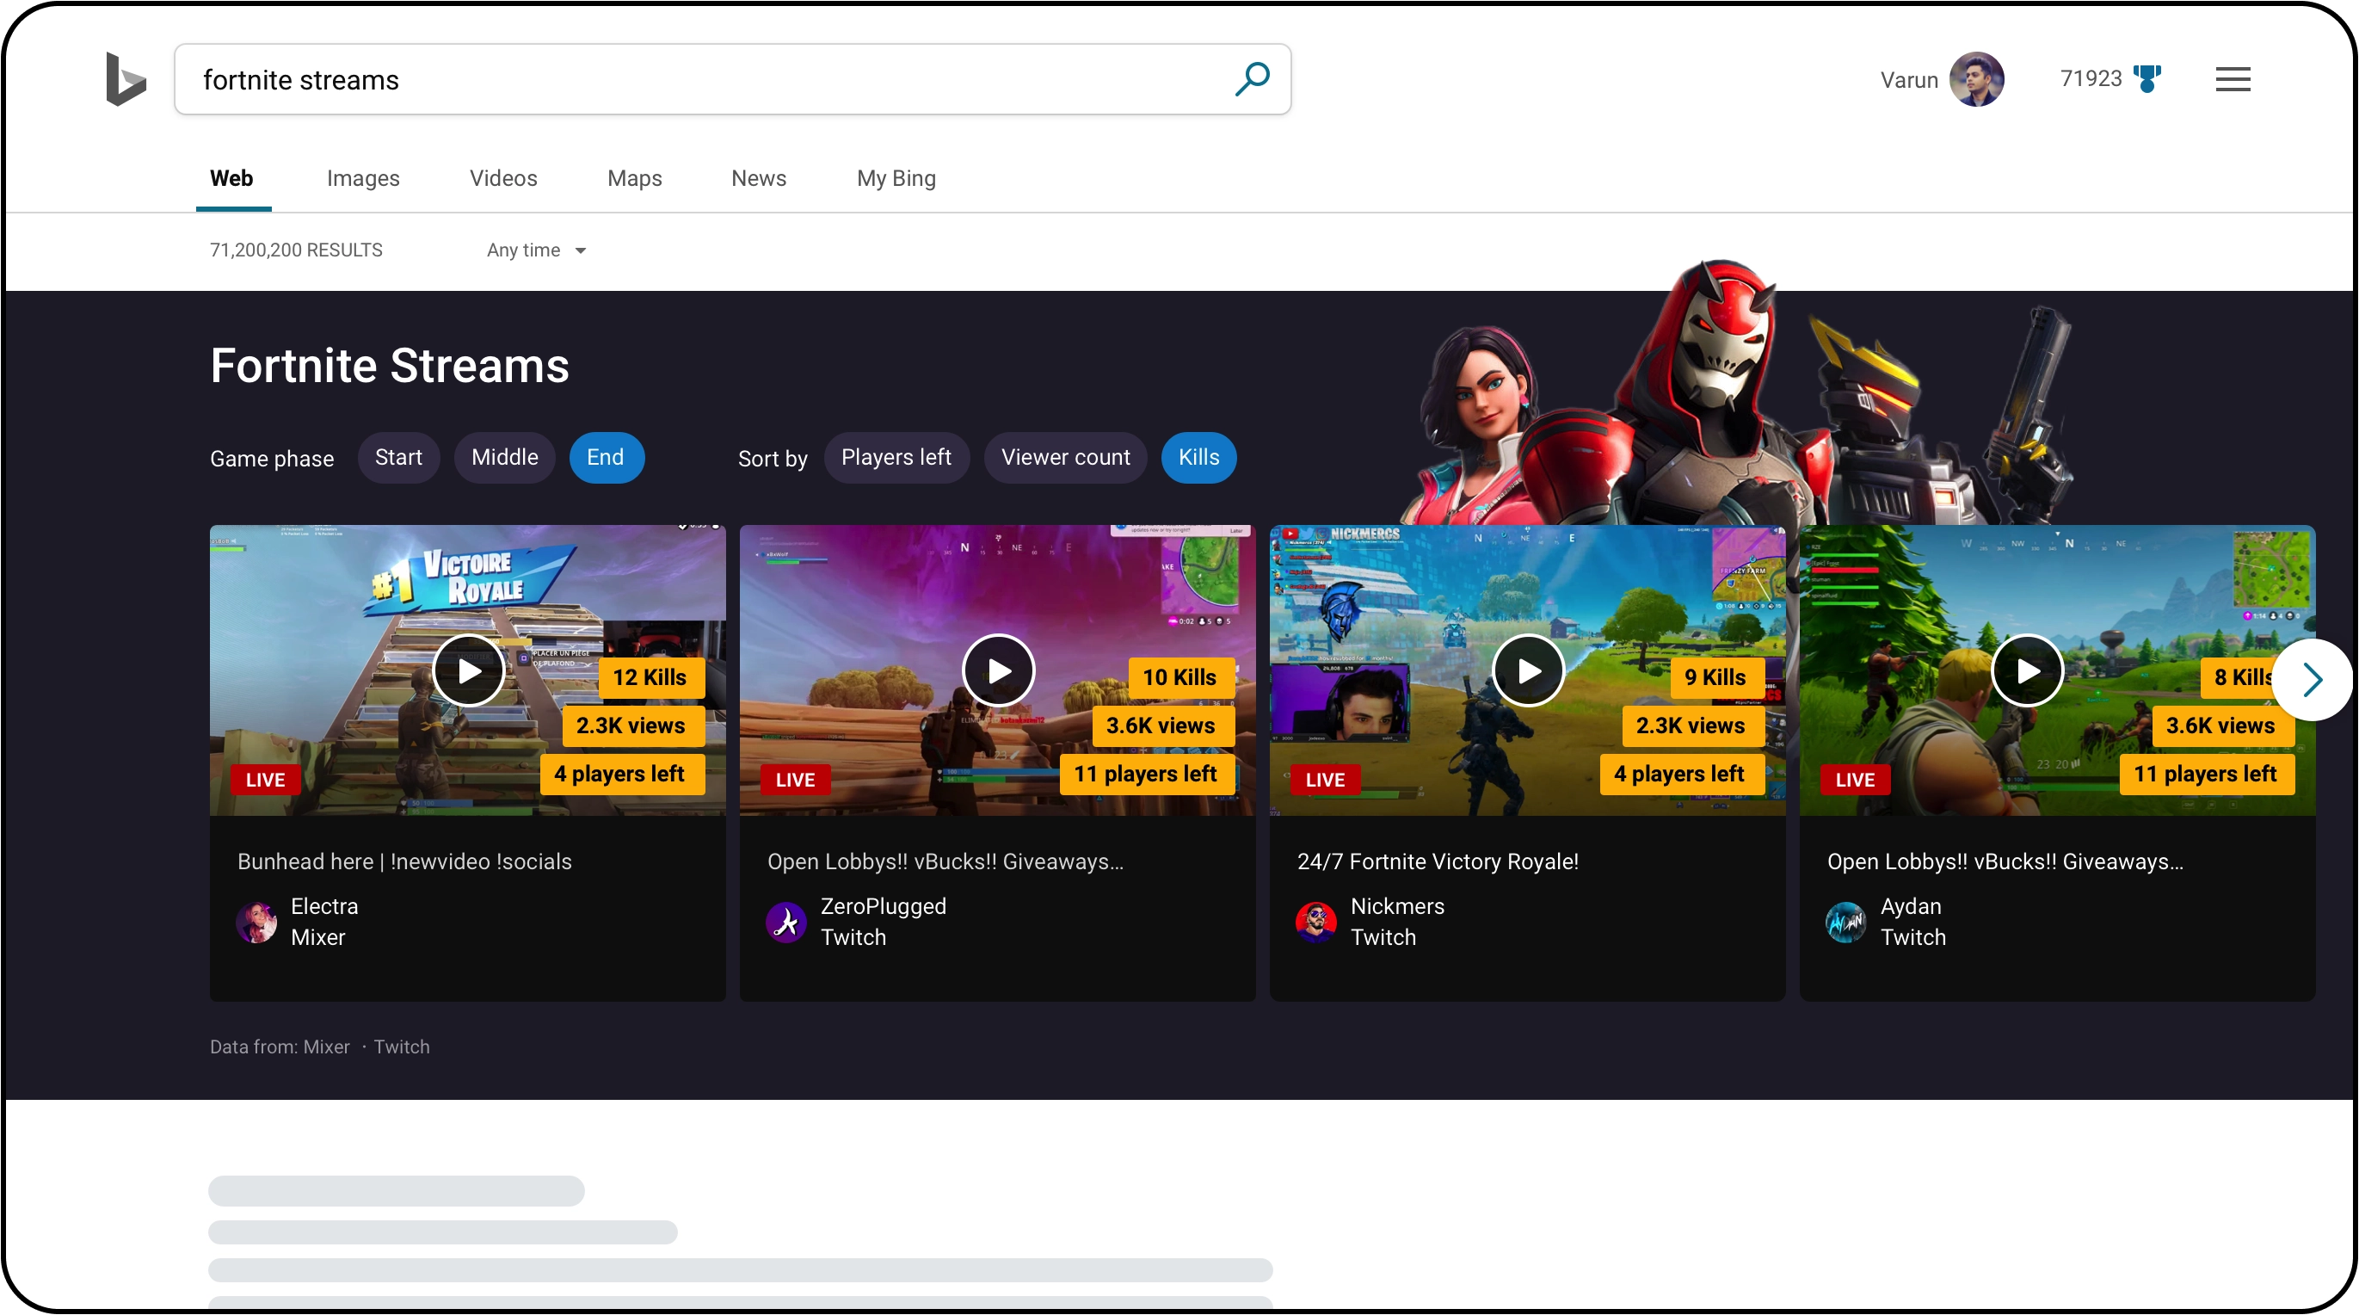The width and height of the screenshot is (2359, 1315).
Task: Toggle the Kills sort option
Action: click(1198, 457)
